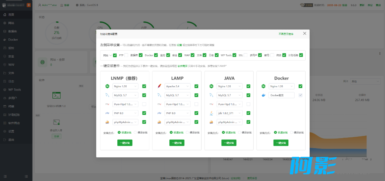Open phpMyAdmin dropdown in JAVA card
This screenshot has width=385, height=181.
[x=230, y=122]
